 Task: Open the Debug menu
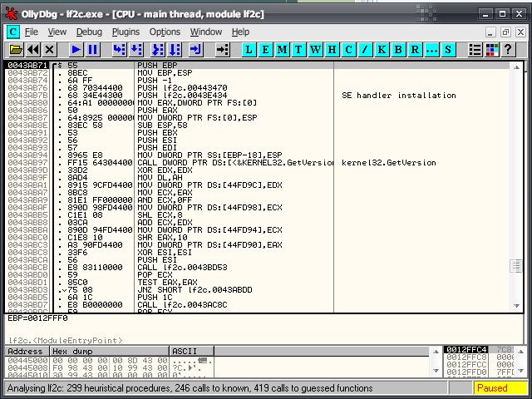pyautogui.click(x=89, y=32)
